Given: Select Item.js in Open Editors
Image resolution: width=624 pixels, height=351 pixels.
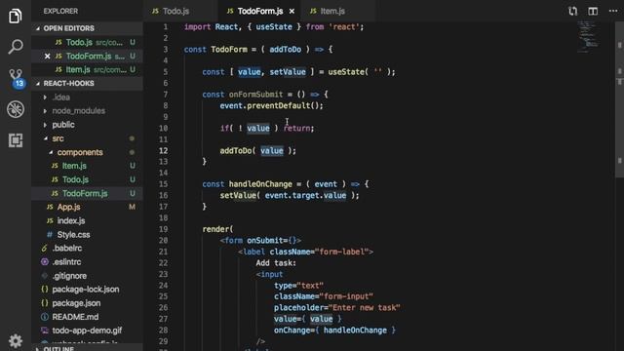Looking at the screenshot, I should click(x=87, y=69).
